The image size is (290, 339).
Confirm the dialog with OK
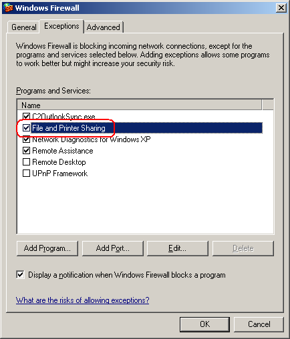[204, 324]
